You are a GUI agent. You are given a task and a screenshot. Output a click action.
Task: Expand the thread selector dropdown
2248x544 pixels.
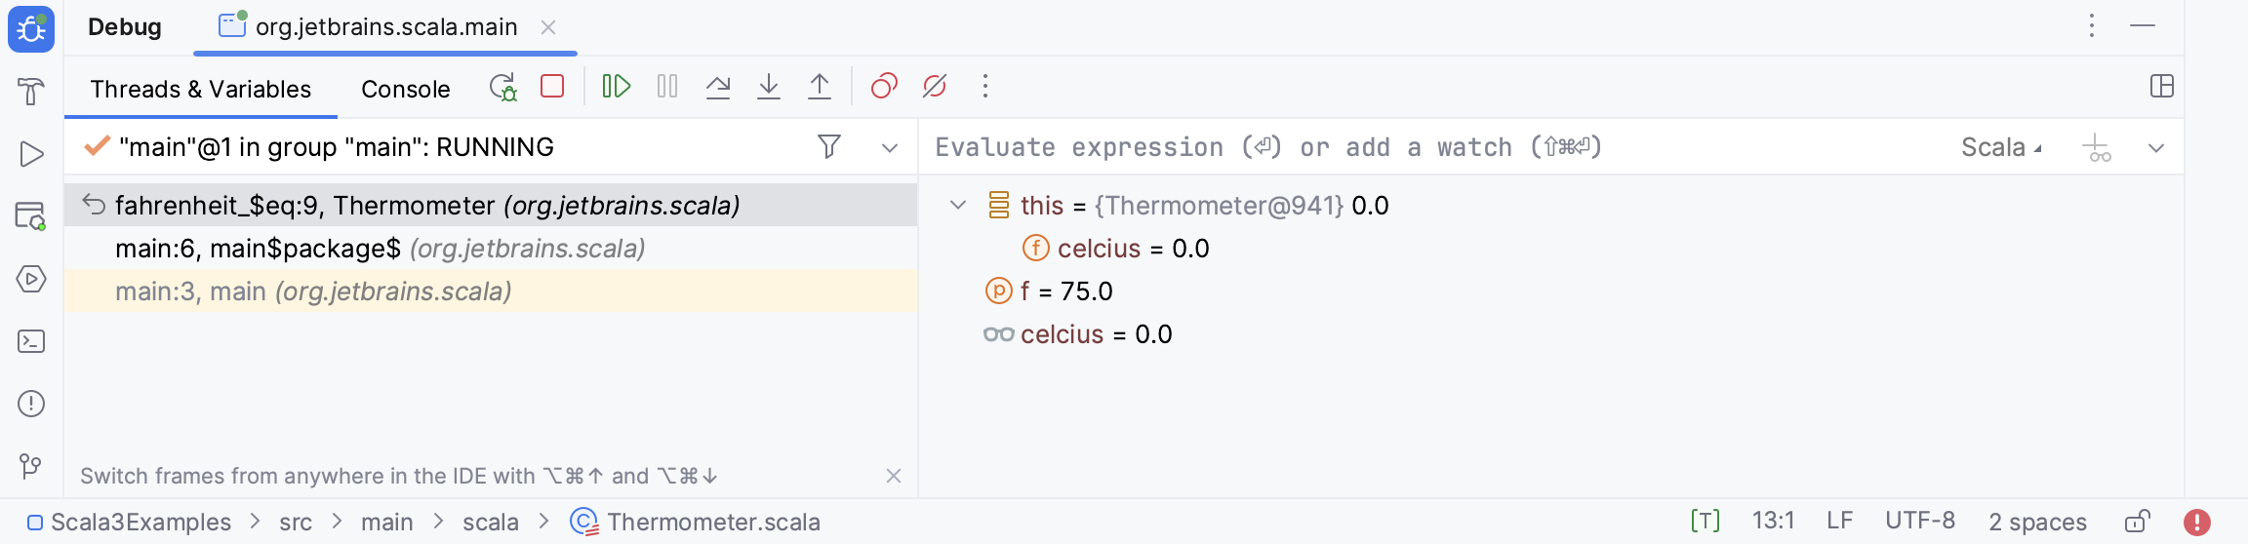890,148
